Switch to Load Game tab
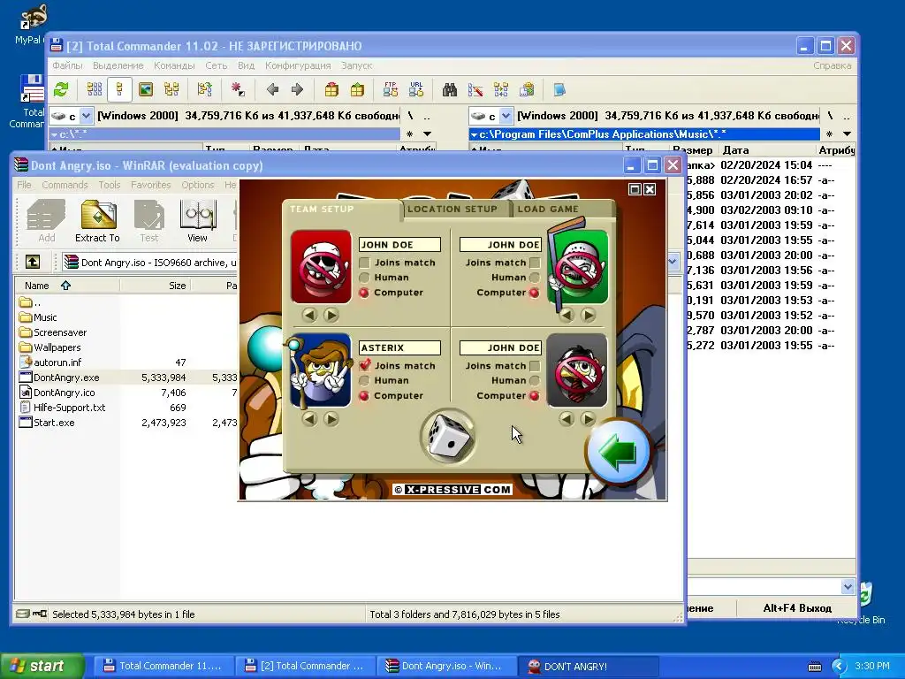This screenshot has height=679, width=905. click(x=548, y=209)
